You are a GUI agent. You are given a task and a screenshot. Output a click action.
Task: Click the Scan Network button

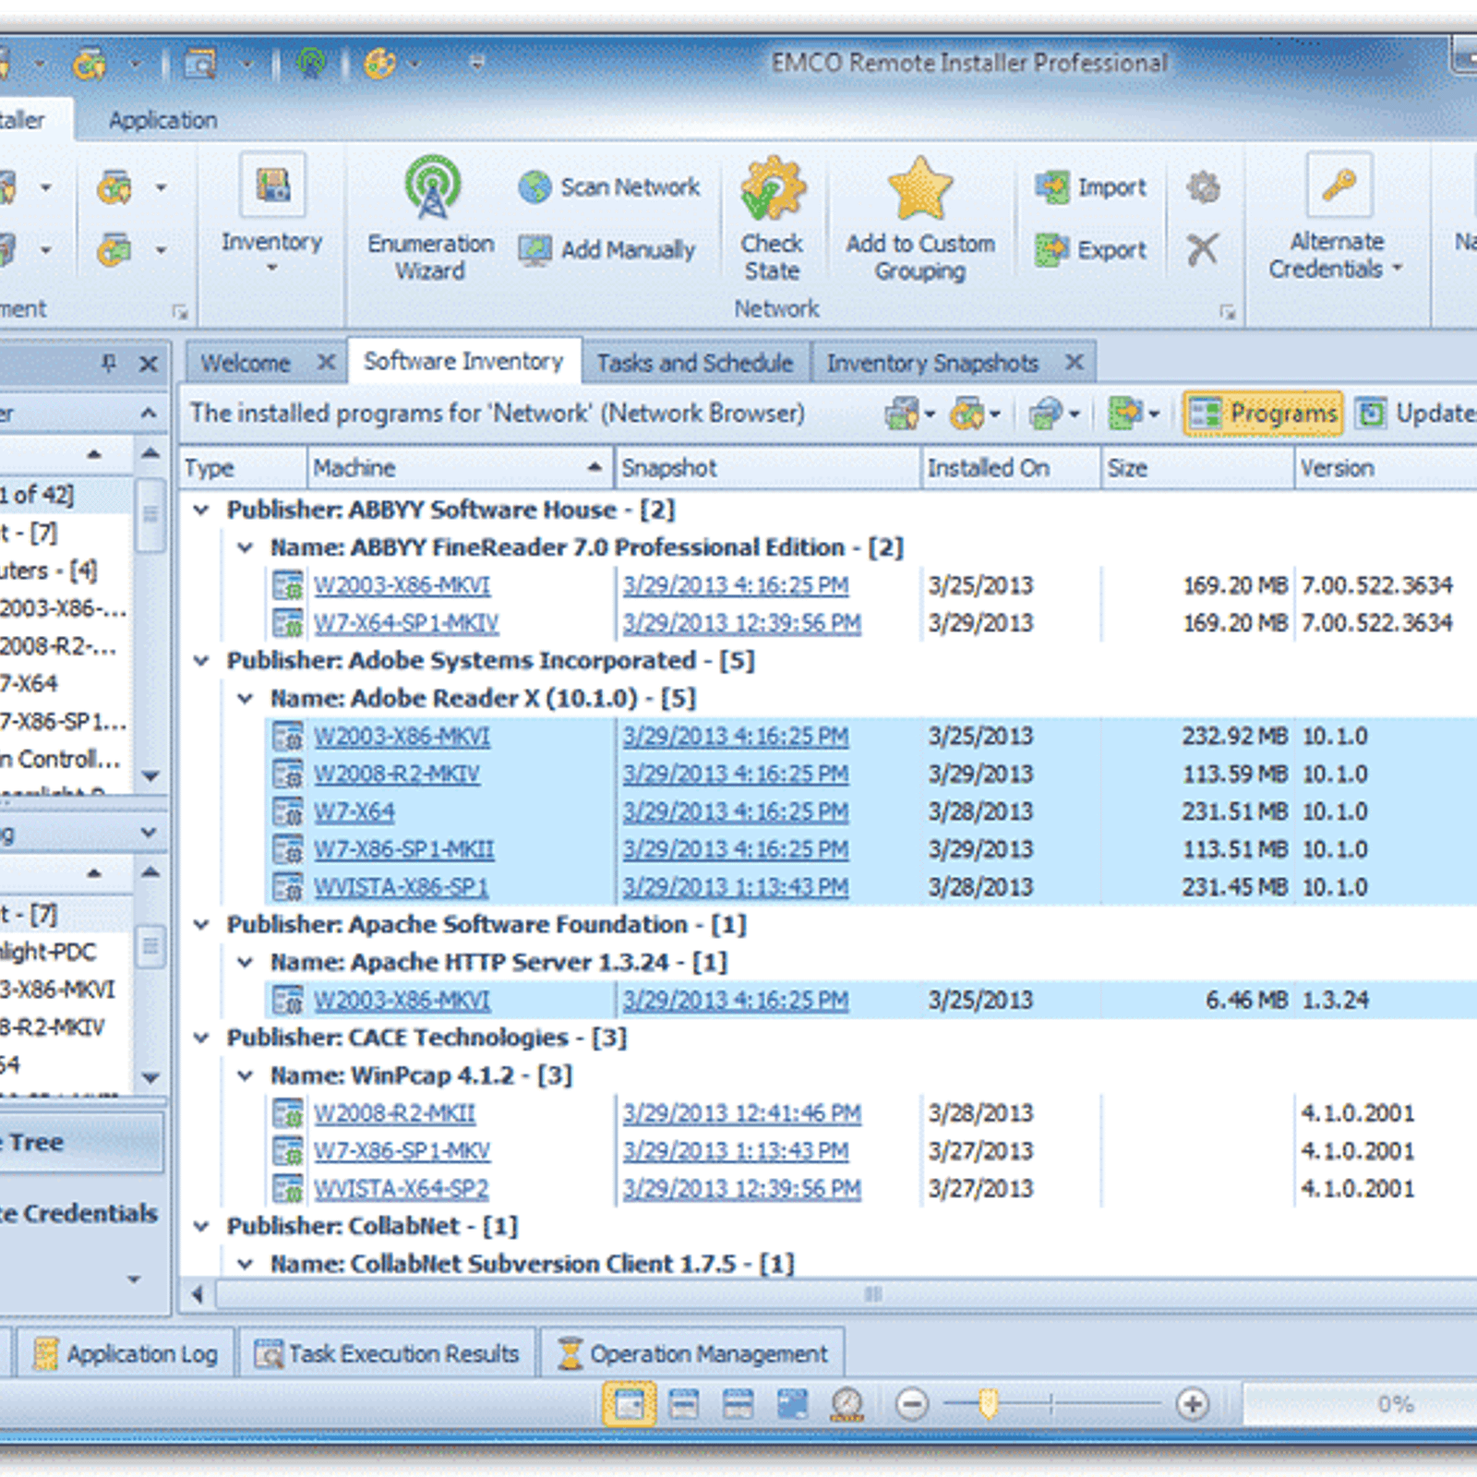click(609, 187)
